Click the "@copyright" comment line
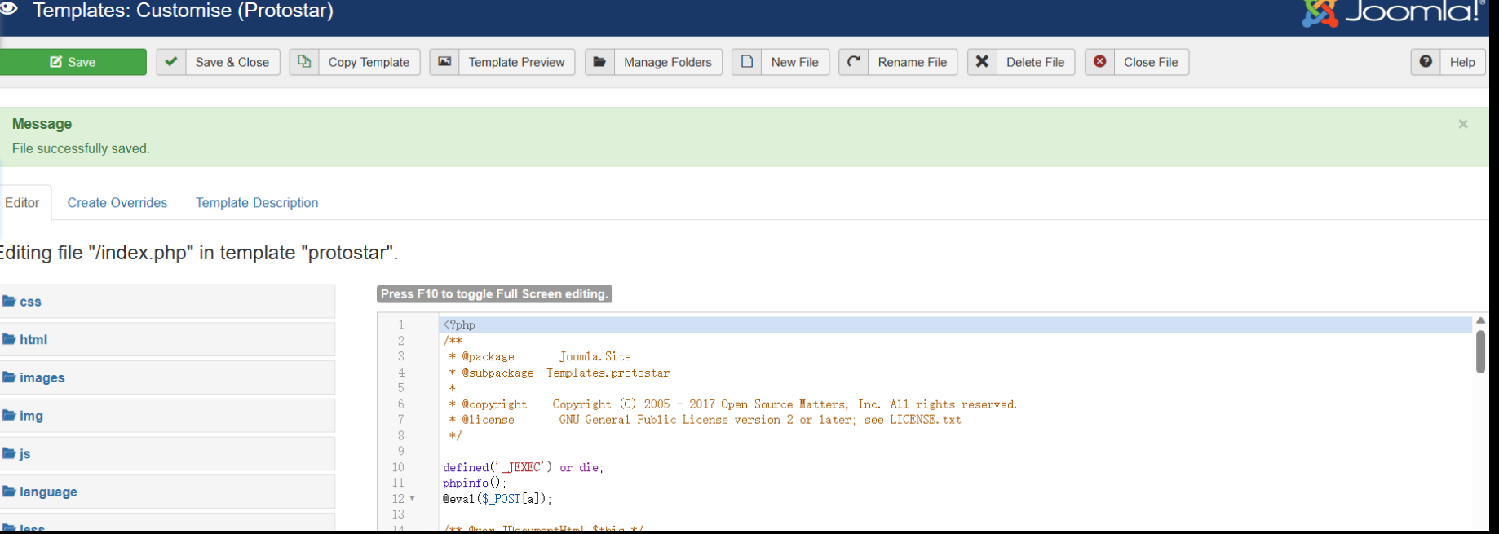 732,404
